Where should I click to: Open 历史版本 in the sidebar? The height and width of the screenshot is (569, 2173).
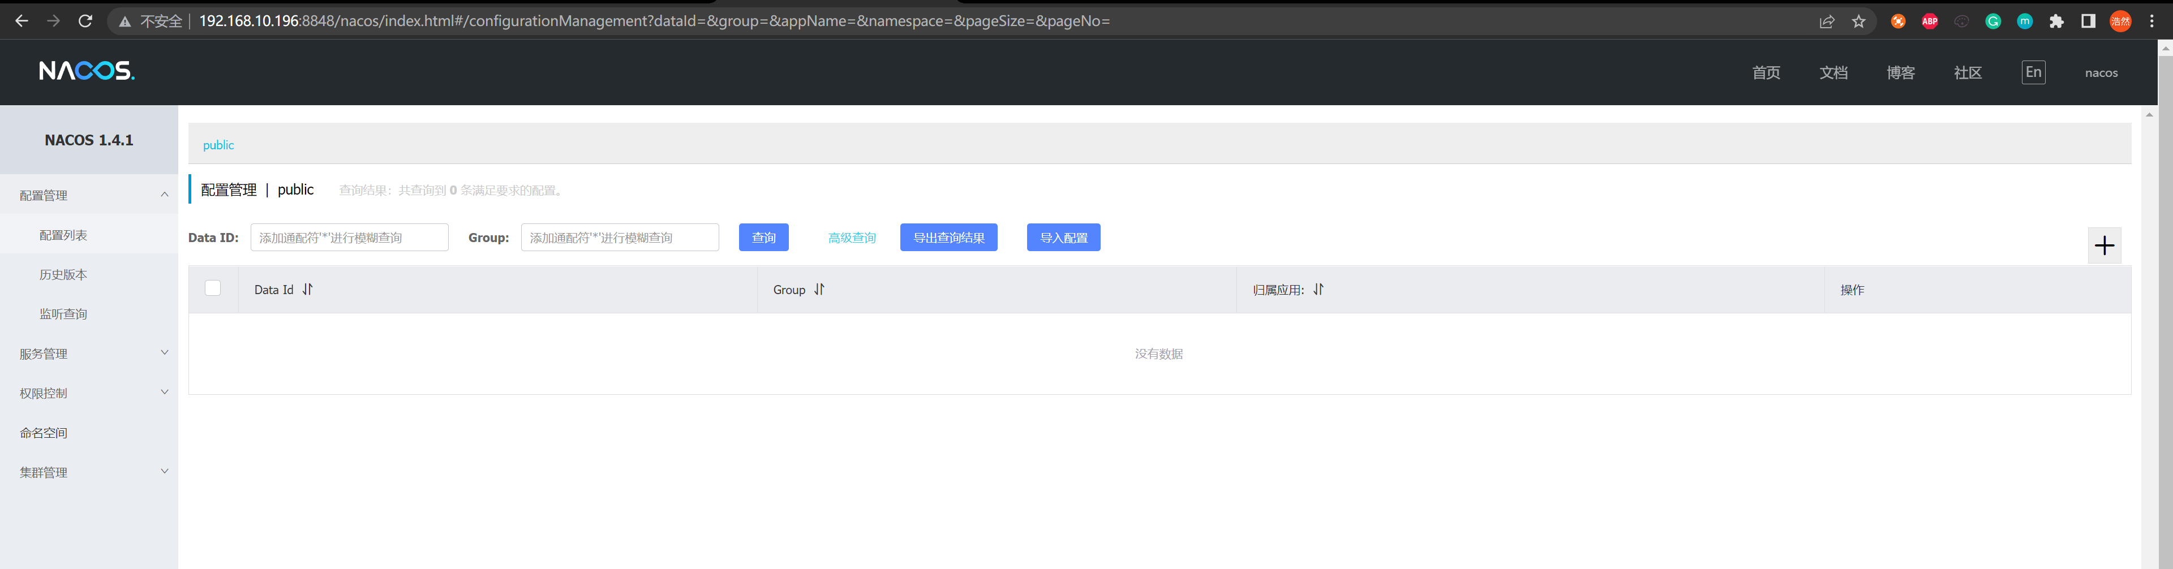pyautogui.click(x=63, y=274)
